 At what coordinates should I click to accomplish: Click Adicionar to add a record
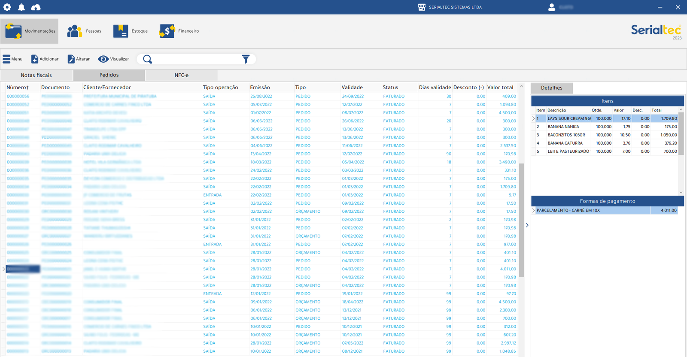[x=45, y=59]
